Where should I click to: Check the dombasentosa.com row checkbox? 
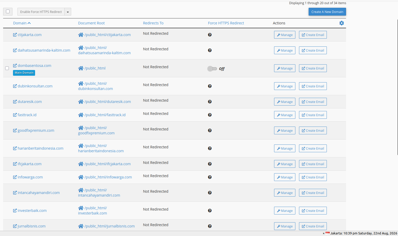tap(7, 68)
